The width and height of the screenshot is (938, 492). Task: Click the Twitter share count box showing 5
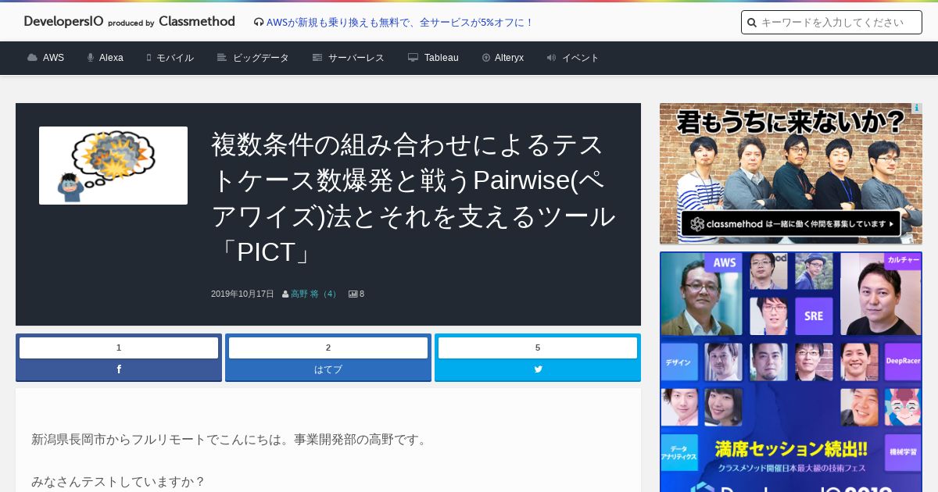pyautogui.click(x=538, y=348)
